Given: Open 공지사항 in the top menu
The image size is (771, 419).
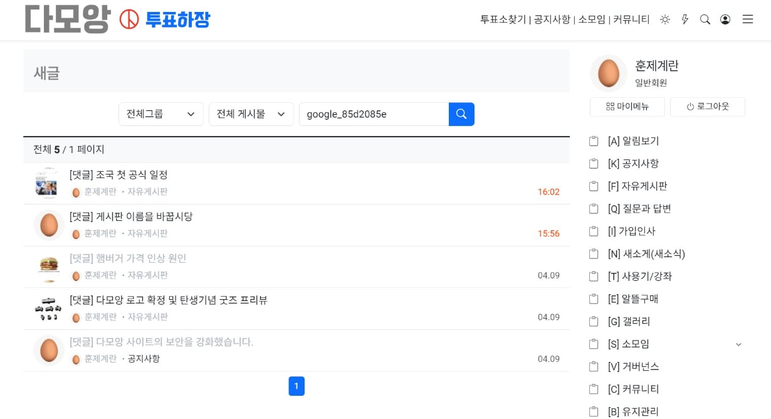Looking at the screenshot, I should tap(552, 19).
